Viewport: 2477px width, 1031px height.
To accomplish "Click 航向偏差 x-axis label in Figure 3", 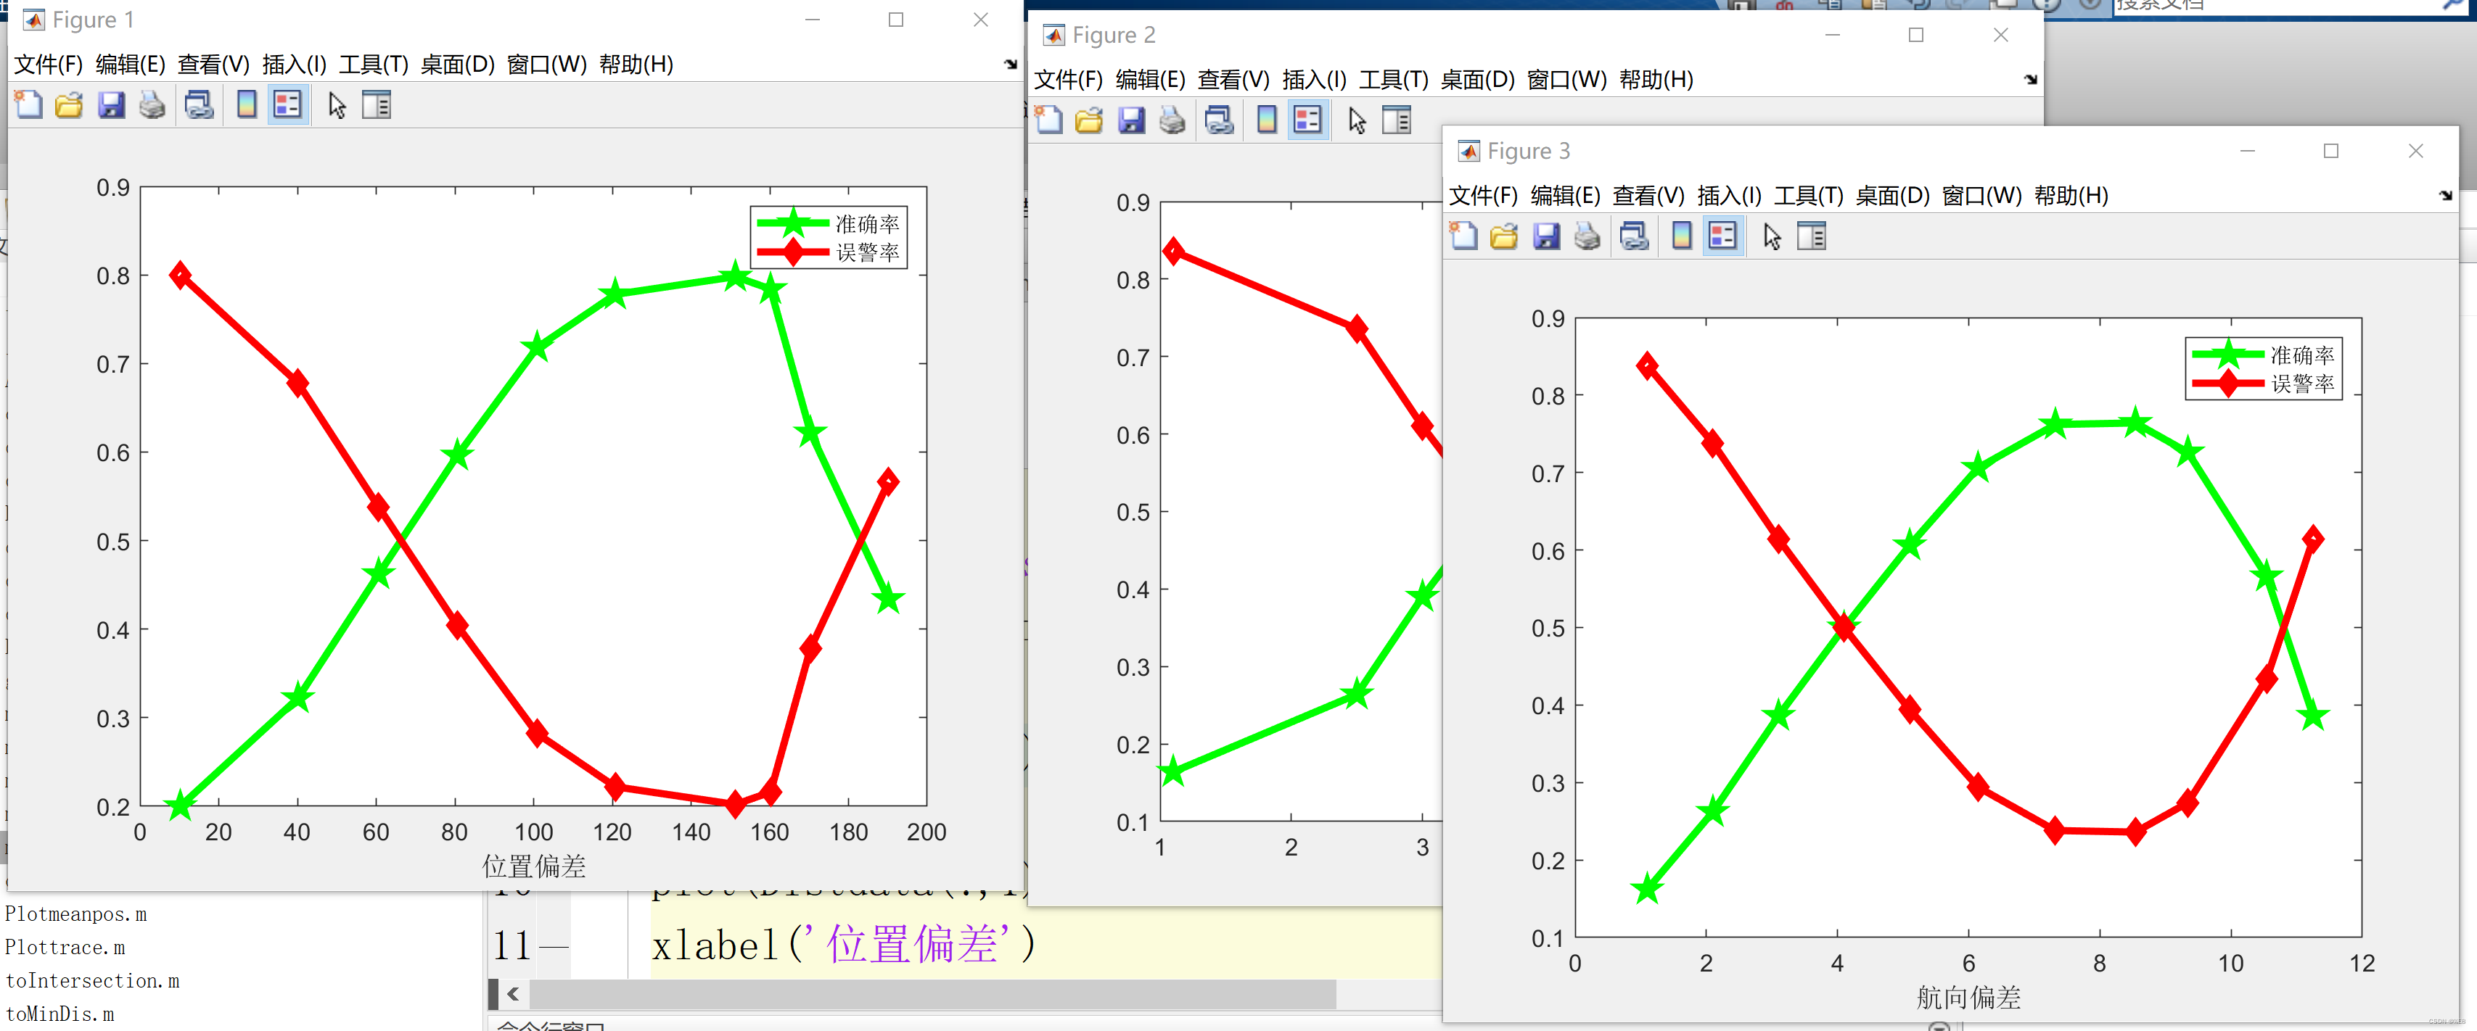I will pos(1968,998).
